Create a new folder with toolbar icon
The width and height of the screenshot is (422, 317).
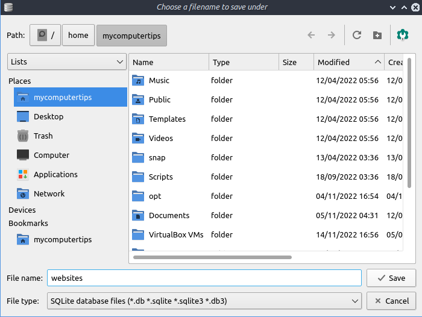[x=377, y=35]
